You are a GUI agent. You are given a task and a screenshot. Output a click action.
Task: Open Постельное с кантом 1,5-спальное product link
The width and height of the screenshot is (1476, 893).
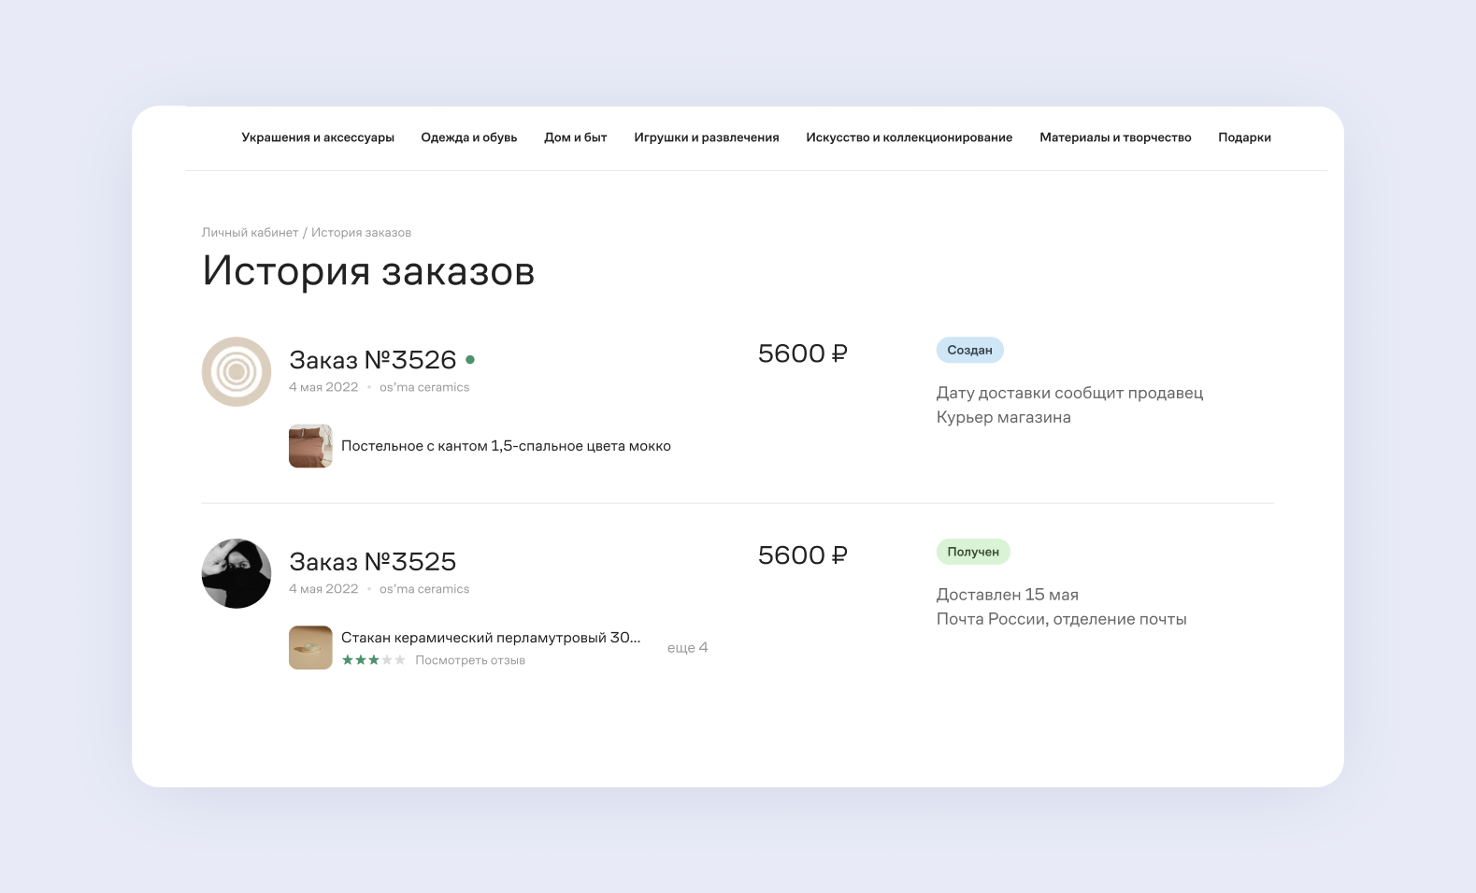pyautogui.click(x=506, y=446)
